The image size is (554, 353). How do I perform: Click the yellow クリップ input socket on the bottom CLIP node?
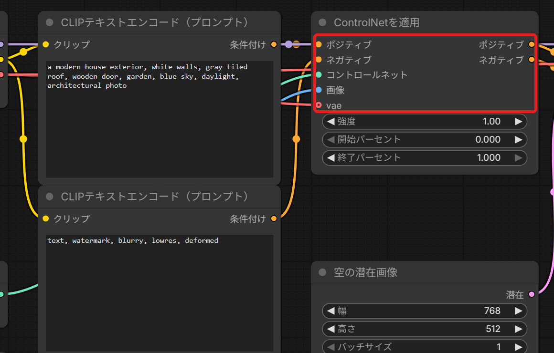45,218
